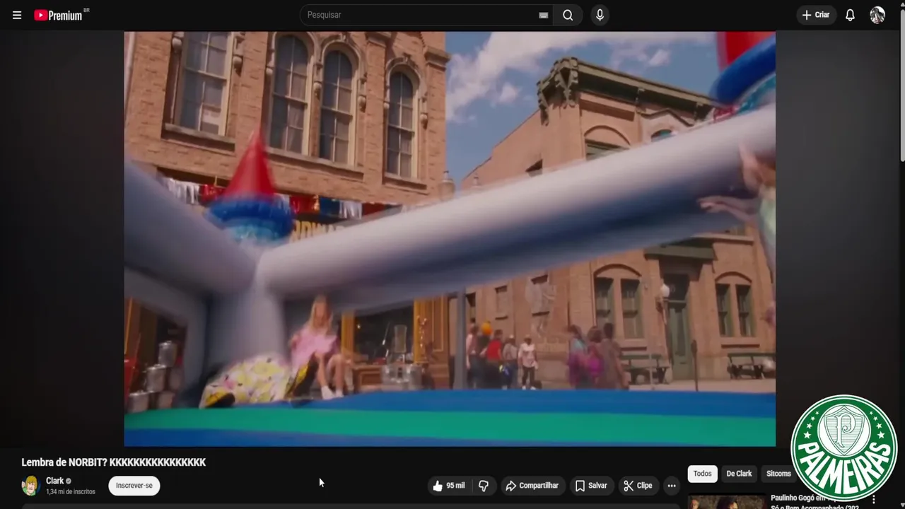
Task: Click video title Lembra de NORBIT
Action: [x=114, y=462]
